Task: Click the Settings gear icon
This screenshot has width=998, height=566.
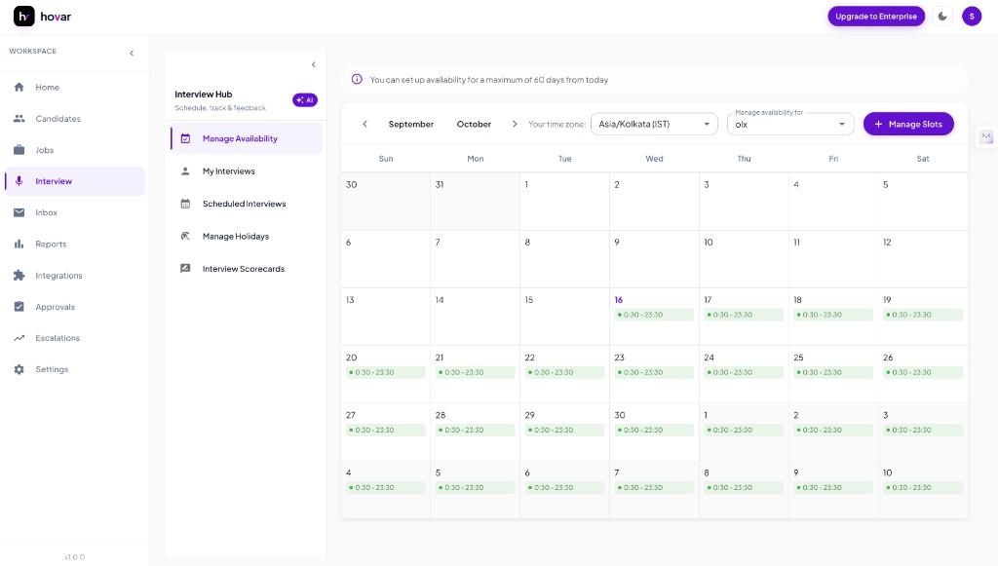Action: click(19, 369)
